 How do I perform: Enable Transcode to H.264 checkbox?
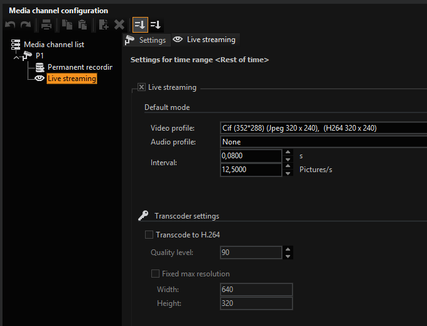(x=149, y=235)
